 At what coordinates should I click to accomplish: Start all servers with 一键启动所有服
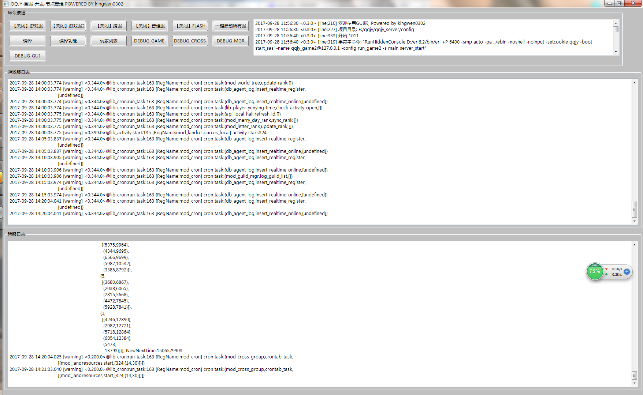point(231,26)
